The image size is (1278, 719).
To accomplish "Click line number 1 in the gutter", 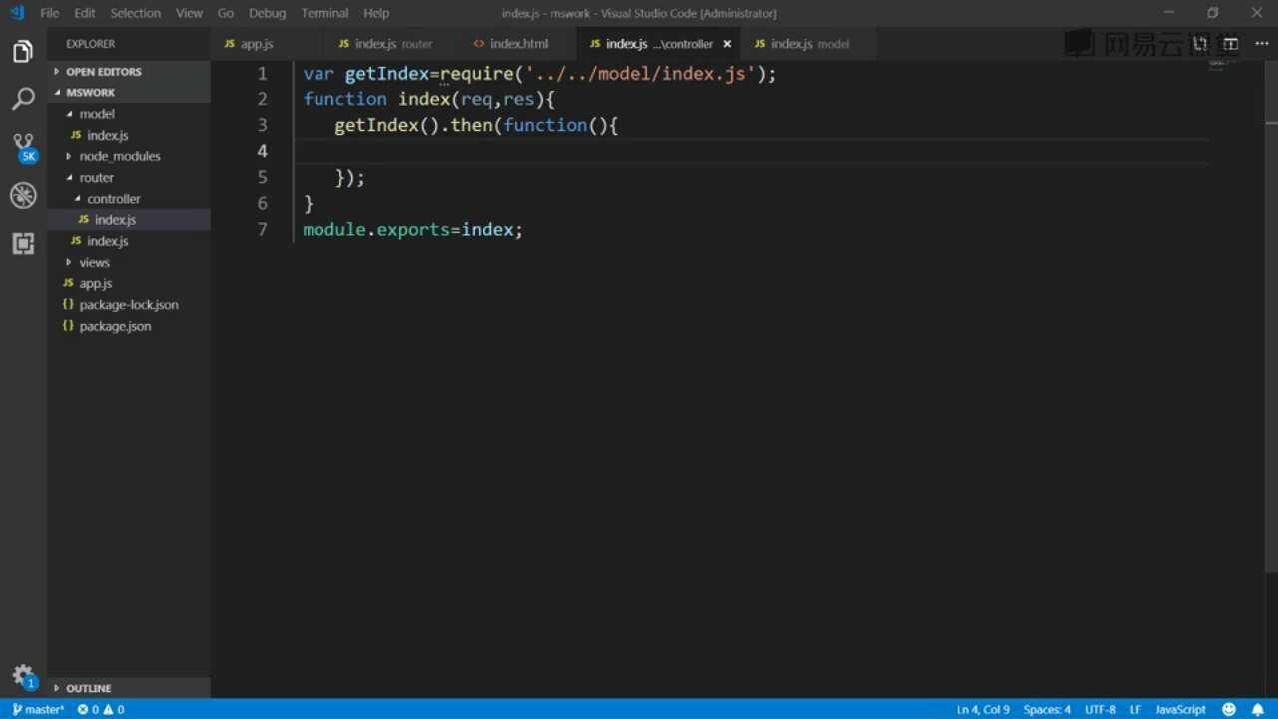I will pyautogui.click(x=263, y=73).
